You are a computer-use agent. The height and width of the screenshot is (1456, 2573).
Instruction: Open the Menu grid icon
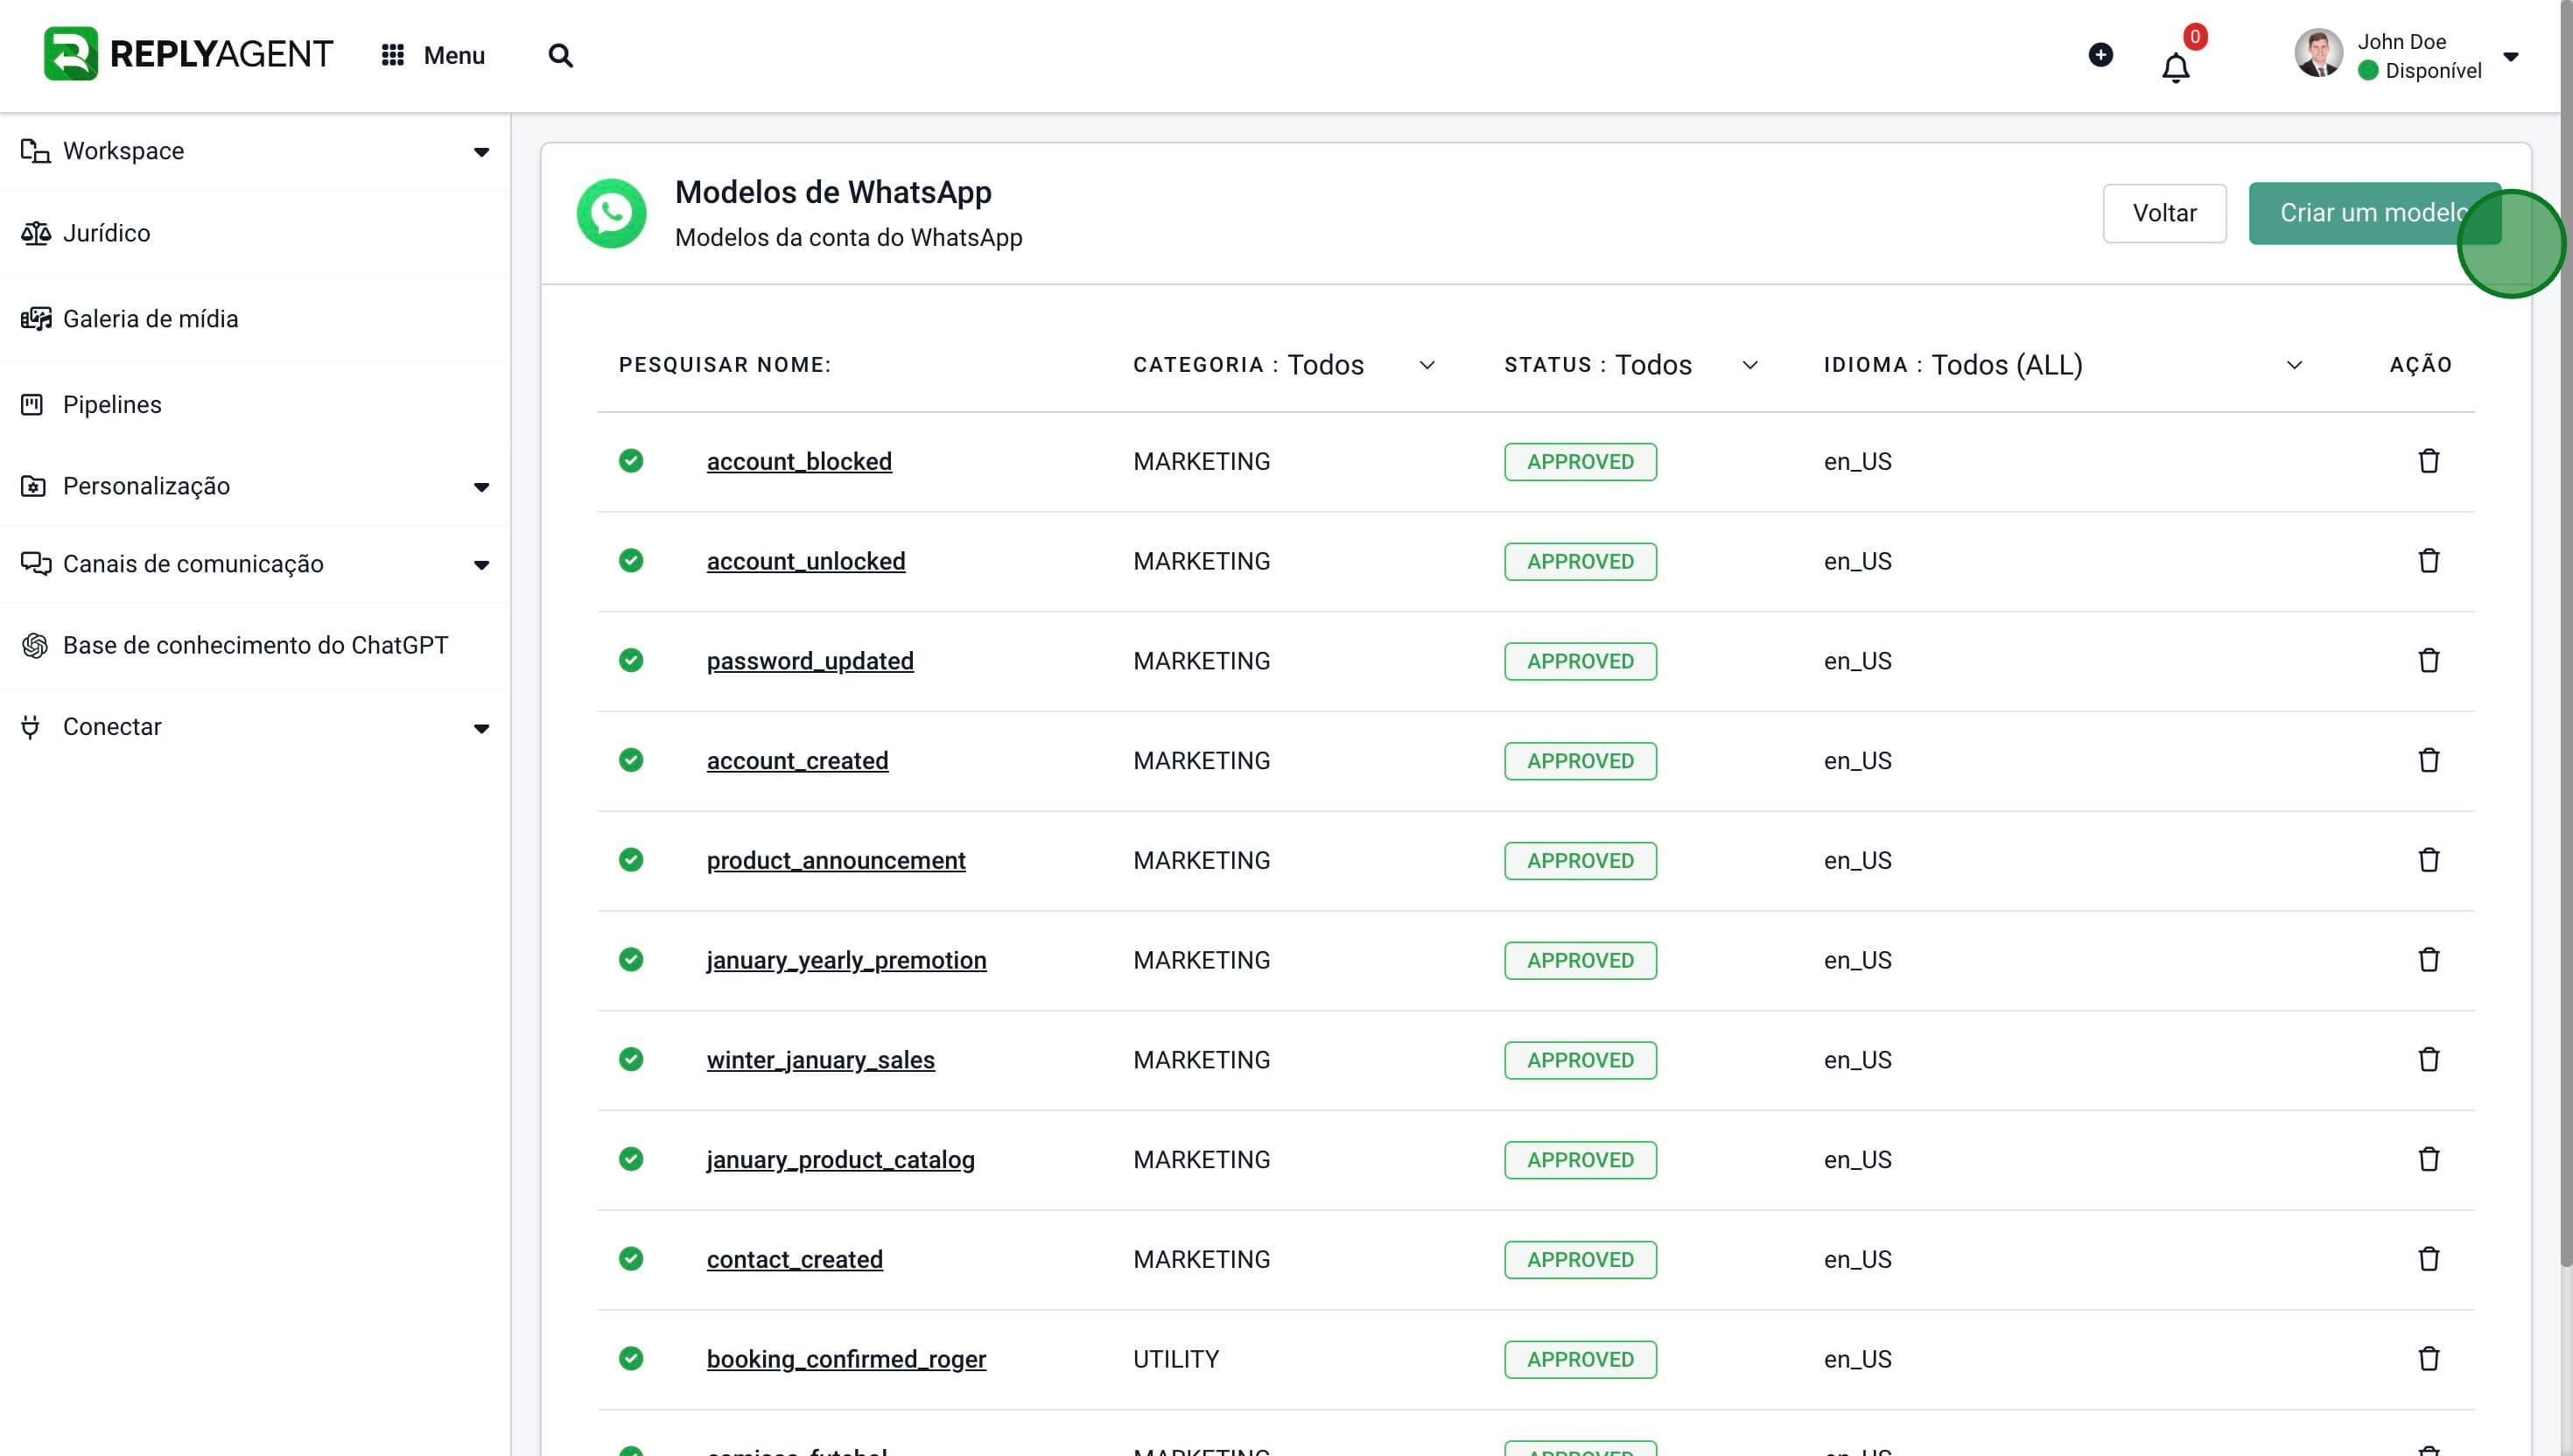(392, 55)
